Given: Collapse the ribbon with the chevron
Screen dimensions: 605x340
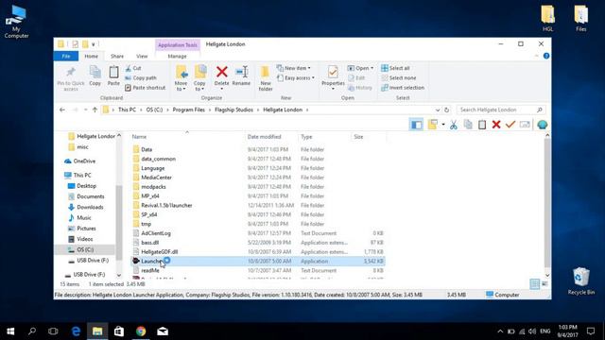Looking at the screenshot, I should click(x=536, y=56).
